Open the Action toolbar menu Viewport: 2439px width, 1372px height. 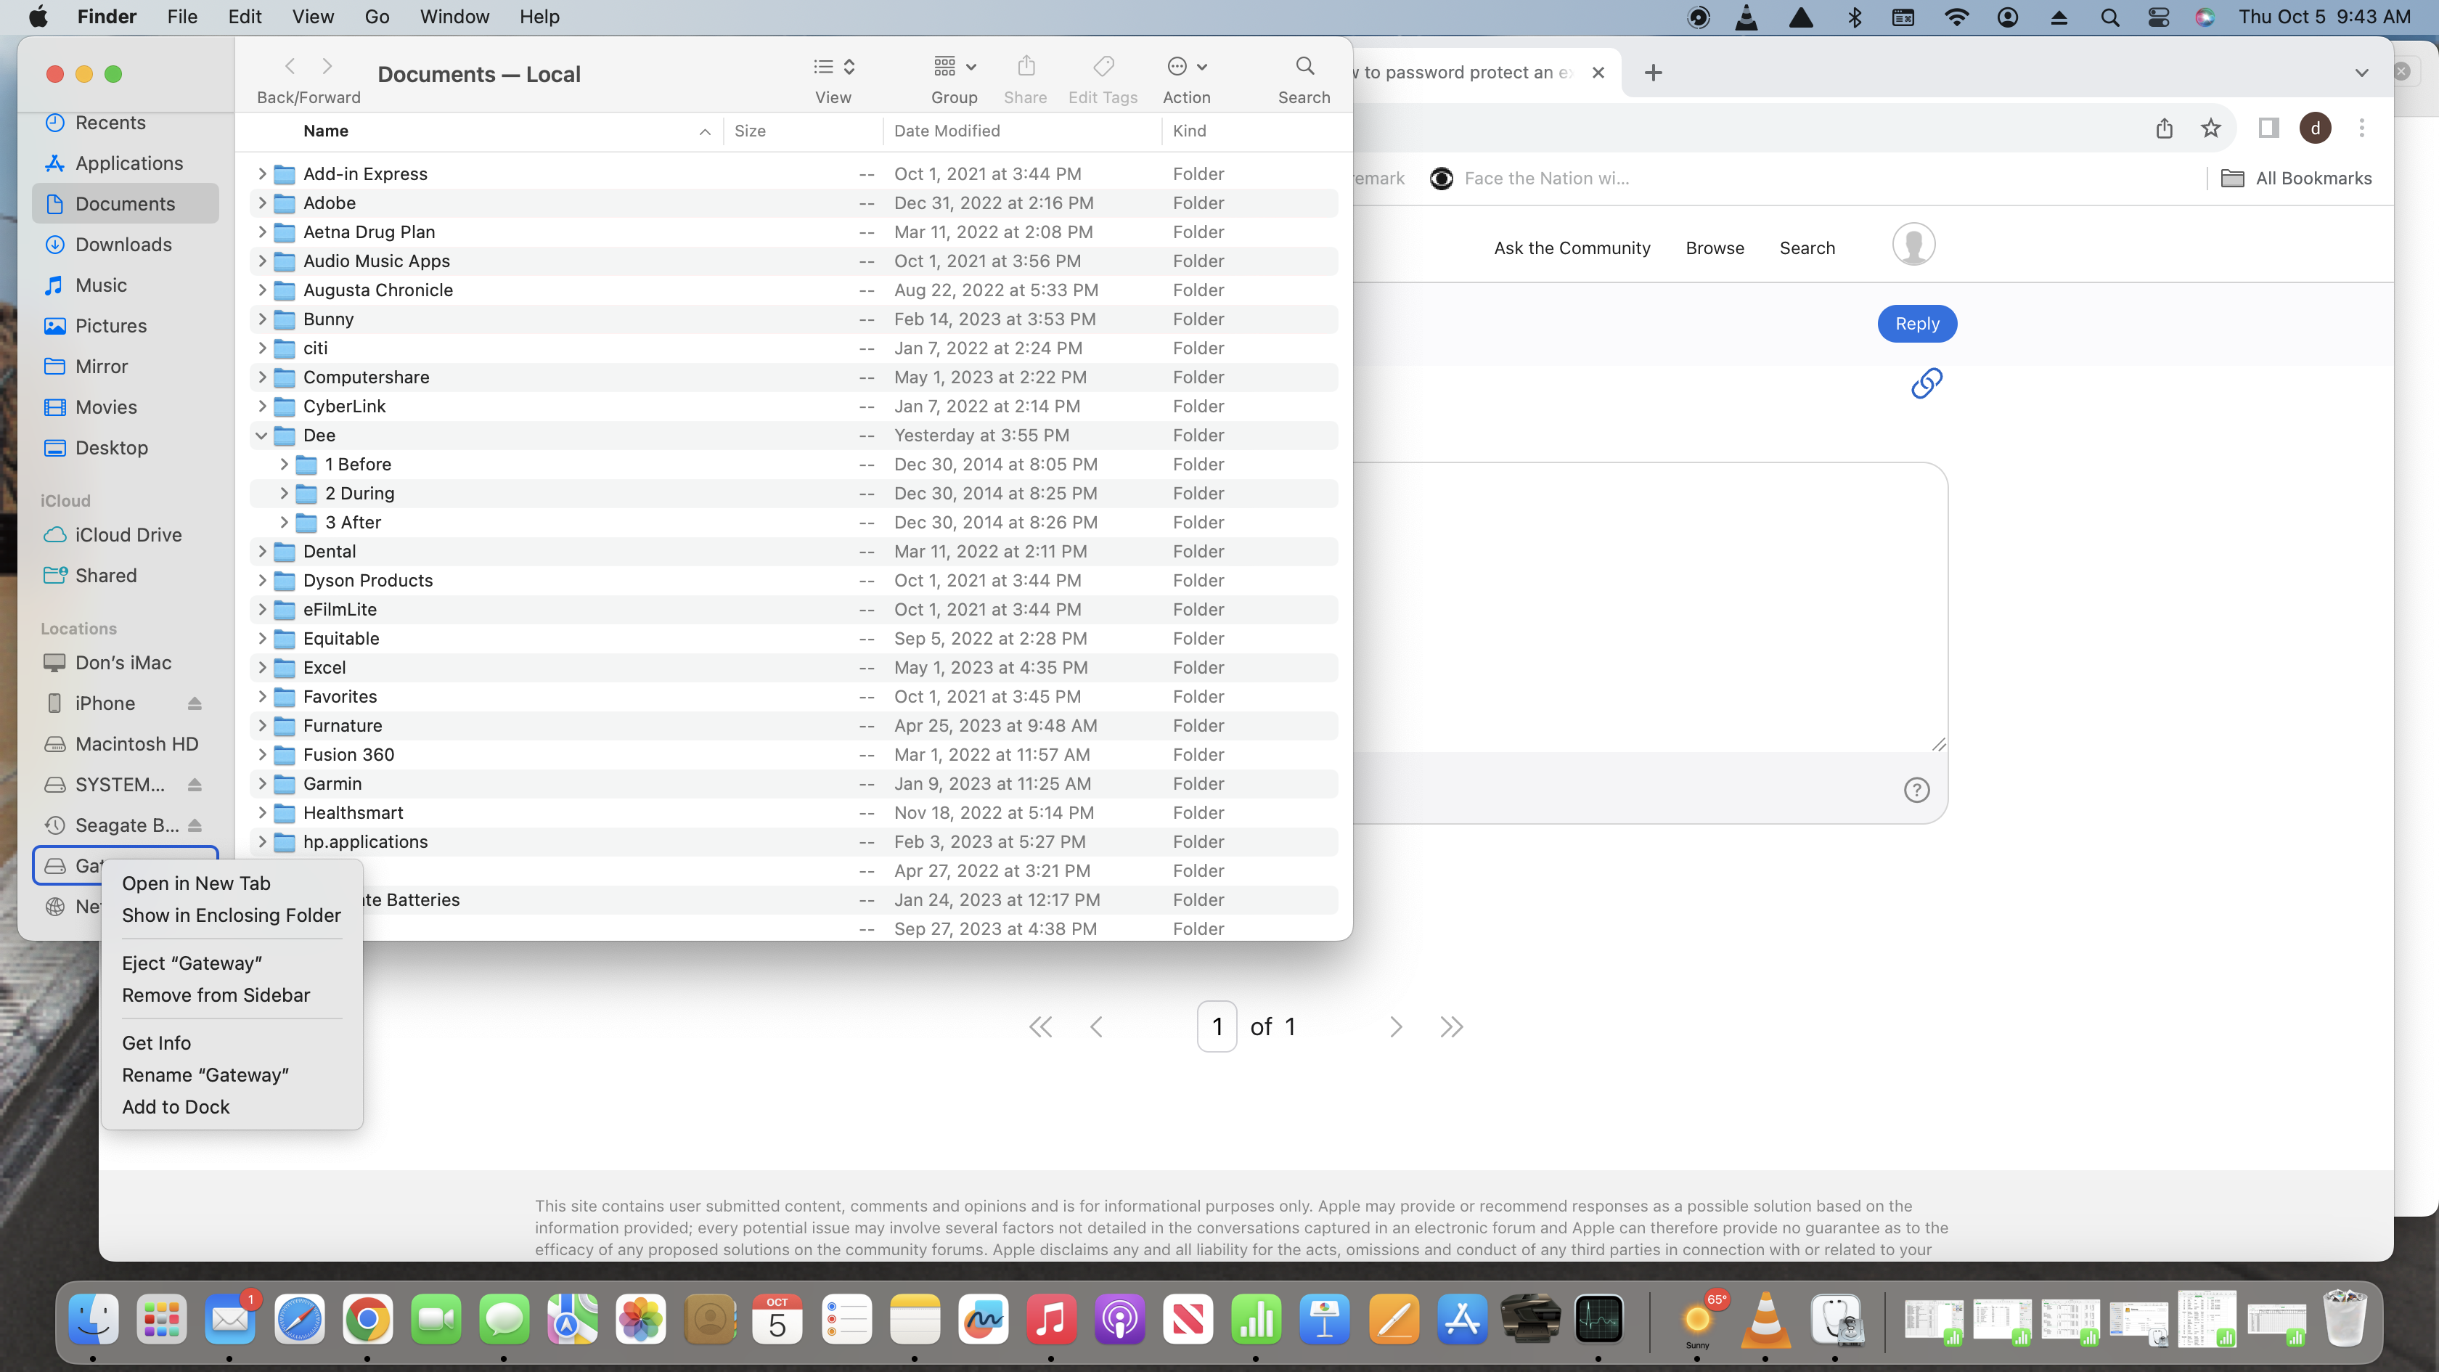pos(1185,66)
